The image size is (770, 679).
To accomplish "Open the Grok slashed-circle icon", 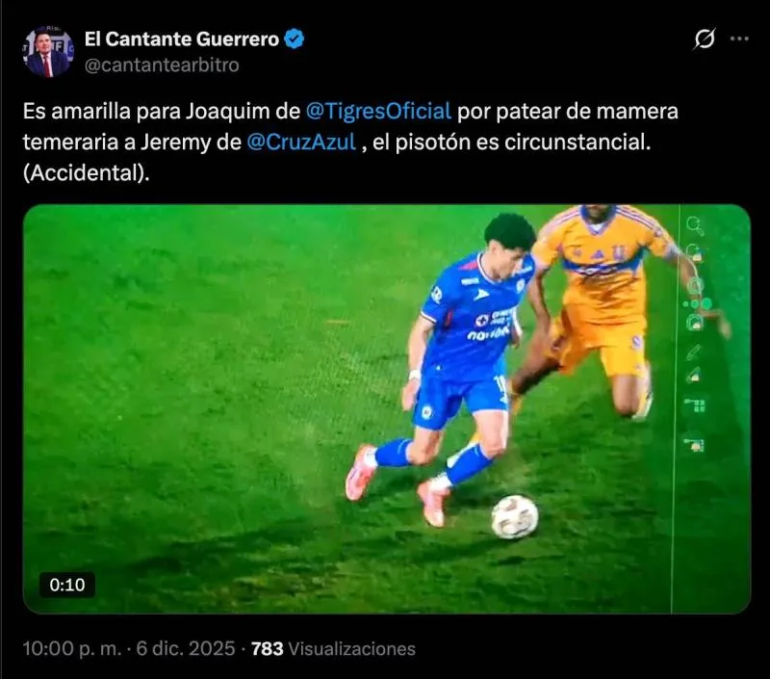I will coord(705,39).
